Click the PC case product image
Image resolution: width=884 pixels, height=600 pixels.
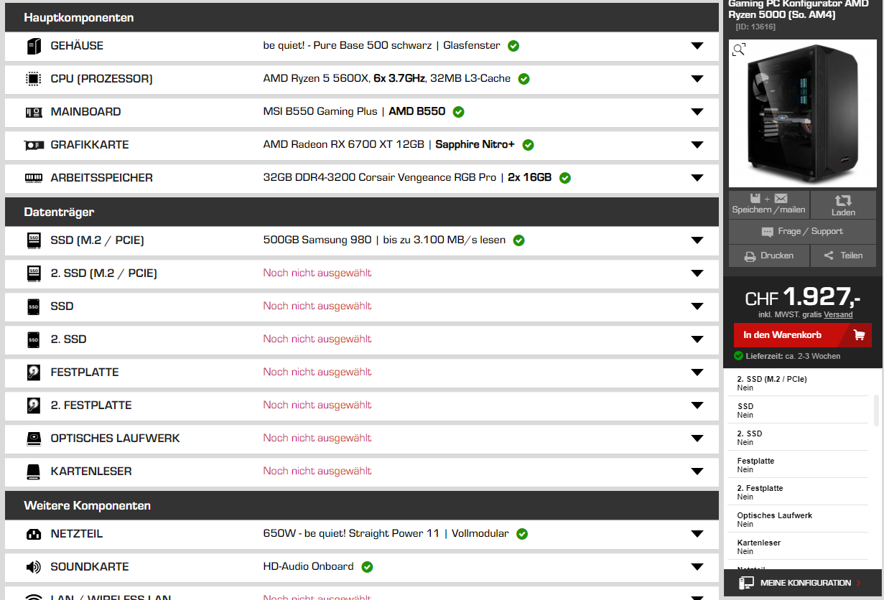[x=802, y=114]
